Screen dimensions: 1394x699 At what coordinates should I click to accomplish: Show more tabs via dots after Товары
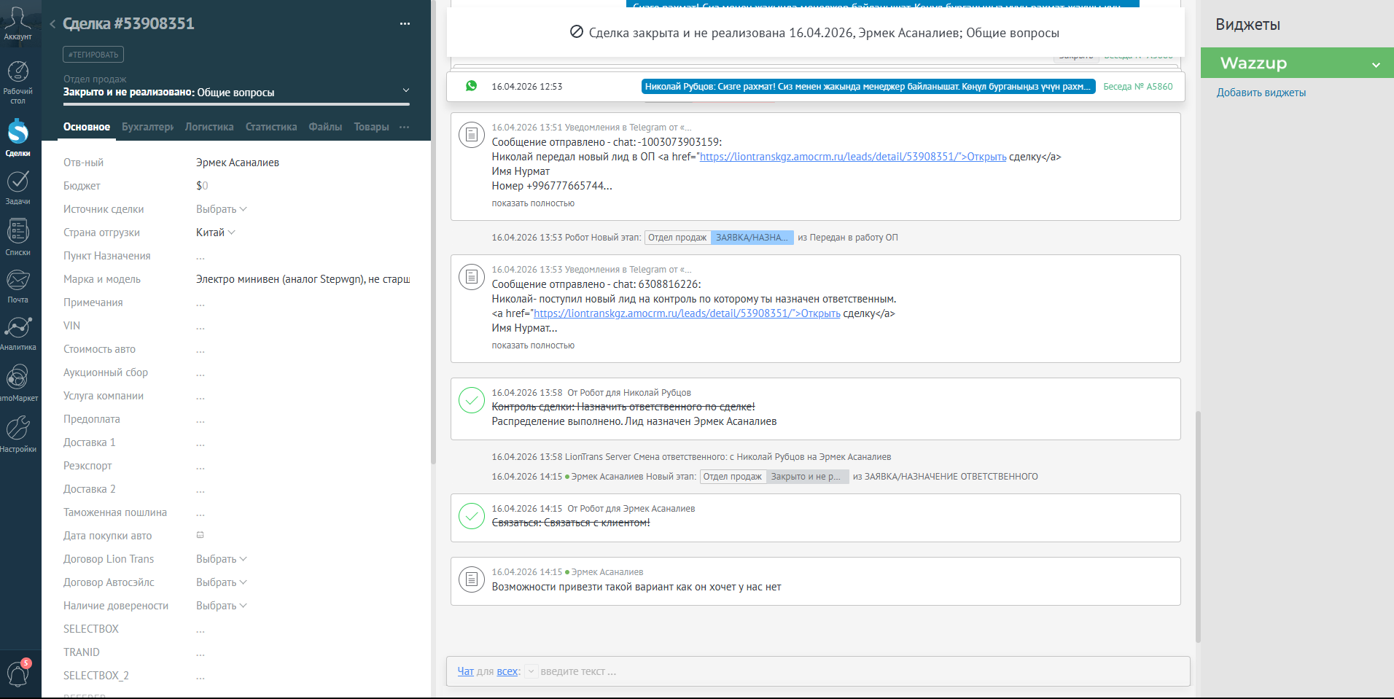click(405, 127)
